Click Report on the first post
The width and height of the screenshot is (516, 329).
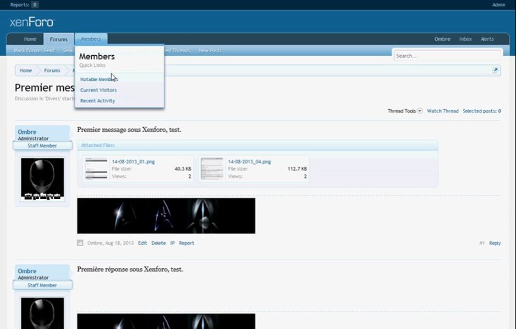(x=187, y=243)
